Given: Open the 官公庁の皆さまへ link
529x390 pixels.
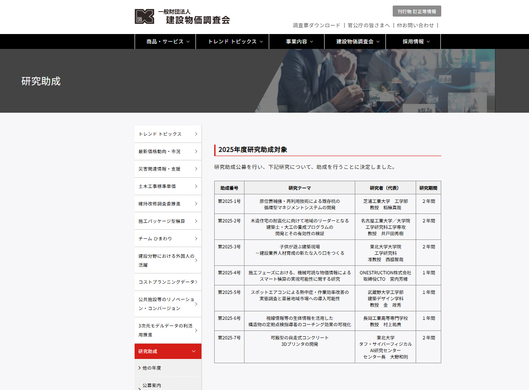Looking at the screenshot, I should pyautogui.click(x=368, y=26).
